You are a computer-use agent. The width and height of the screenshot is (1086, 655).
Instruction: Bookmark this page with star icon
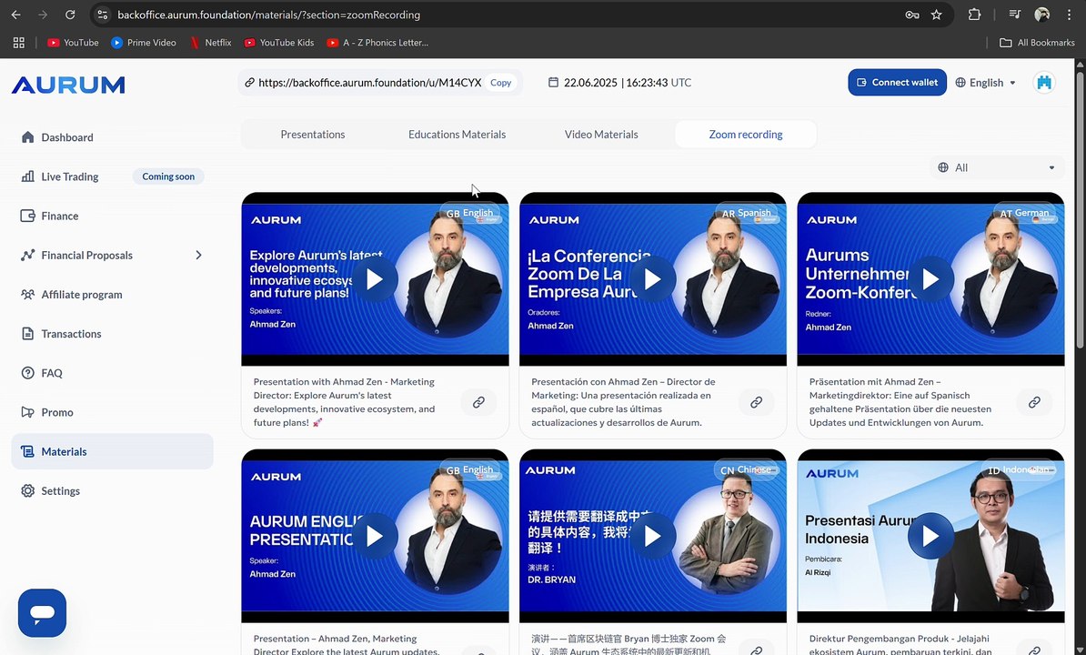pyautogui.click(x=937, y=15)
